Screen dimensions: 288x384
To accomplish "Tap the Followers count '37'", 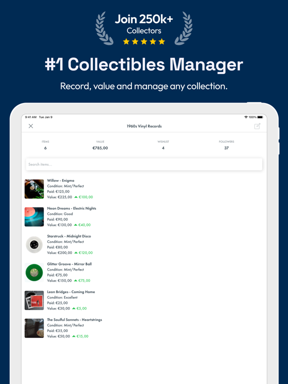I will [x=226, y=148].
